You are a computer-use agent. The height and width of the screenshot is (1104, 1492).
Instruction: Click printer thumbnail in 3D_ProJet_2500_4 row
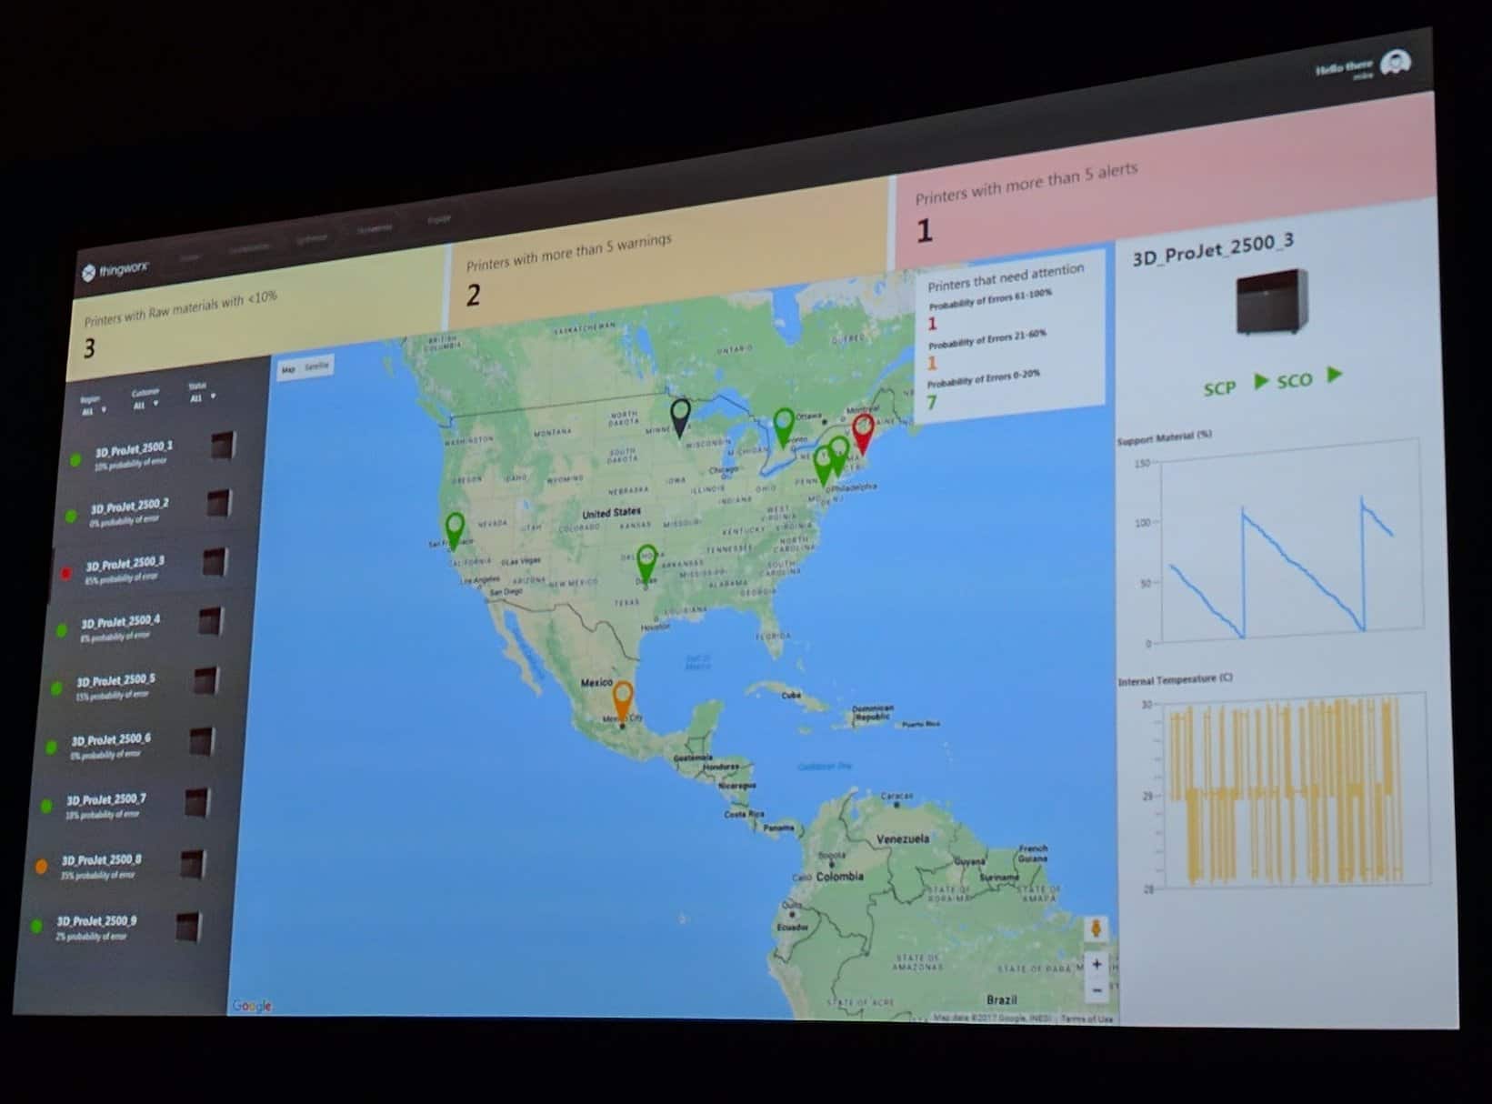(210, 621)
